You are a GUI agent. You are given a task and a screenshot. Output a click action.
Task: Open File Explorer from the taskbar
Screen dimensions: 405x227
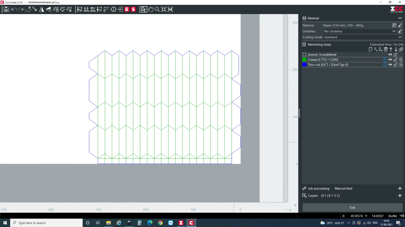pos(109,223)
